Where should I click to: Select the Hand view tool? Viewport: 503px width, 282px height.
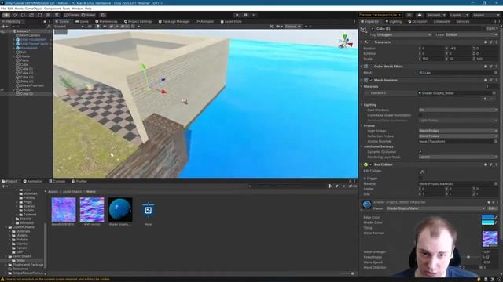click(x=6, y=15)
